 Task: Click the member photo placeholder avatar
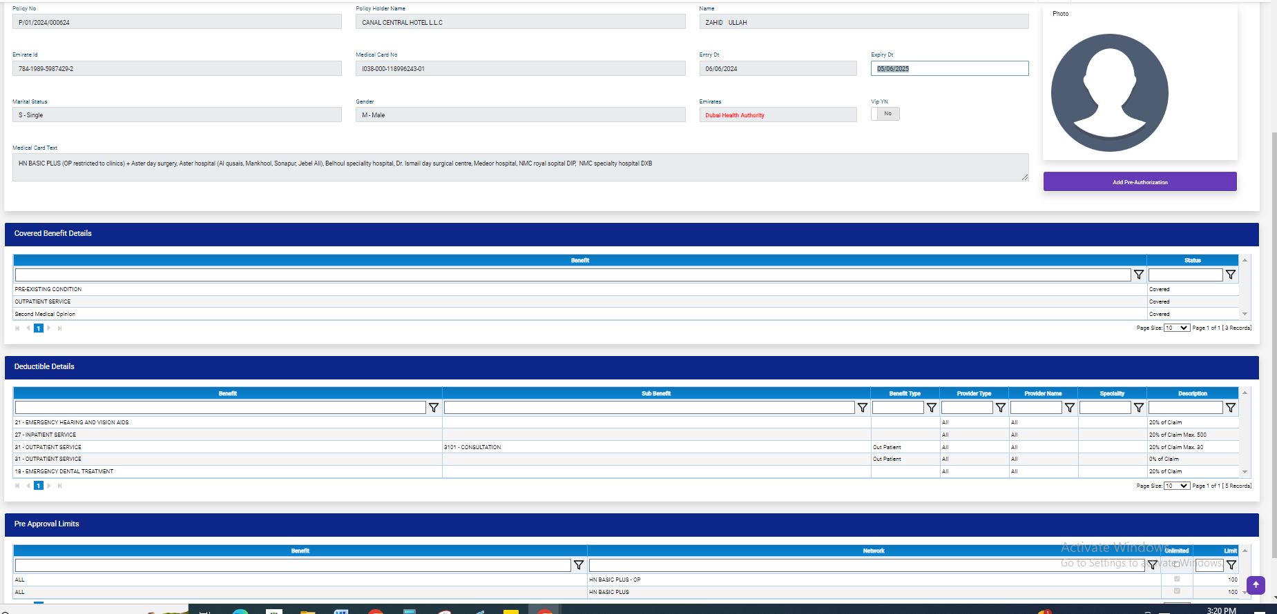click(1109, 92)
